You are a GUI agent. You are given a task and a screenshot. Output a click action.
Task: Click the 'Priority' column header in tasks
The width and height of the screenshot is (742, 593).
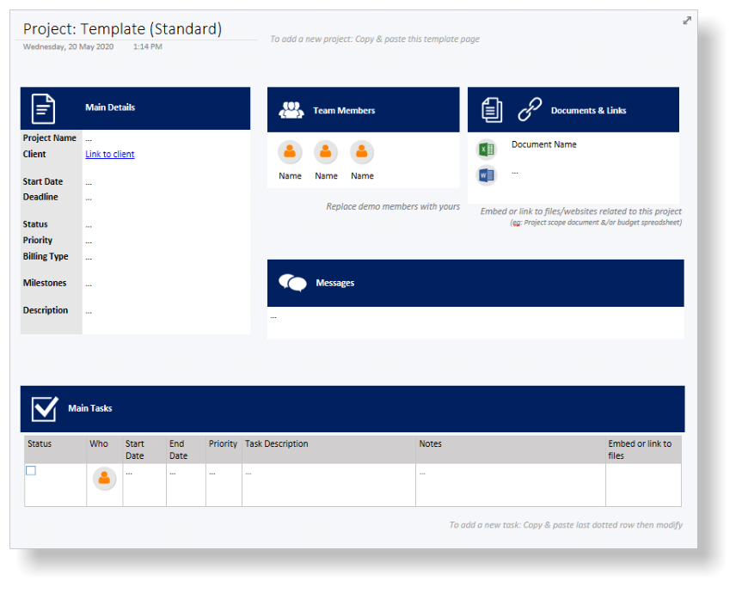pyautogui.click(x=223, y=443)
